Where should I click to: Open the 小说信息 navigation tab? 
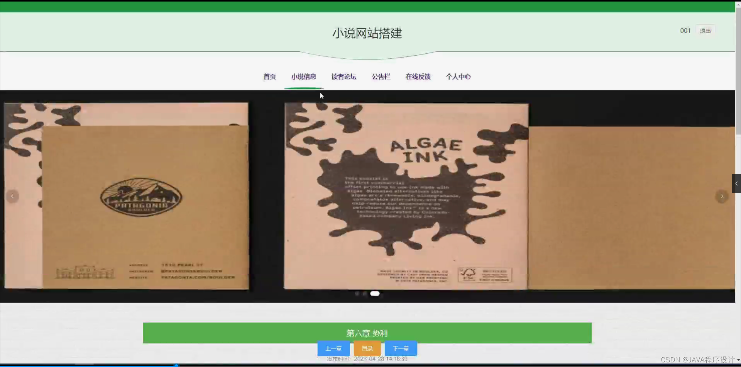(304, 76)
